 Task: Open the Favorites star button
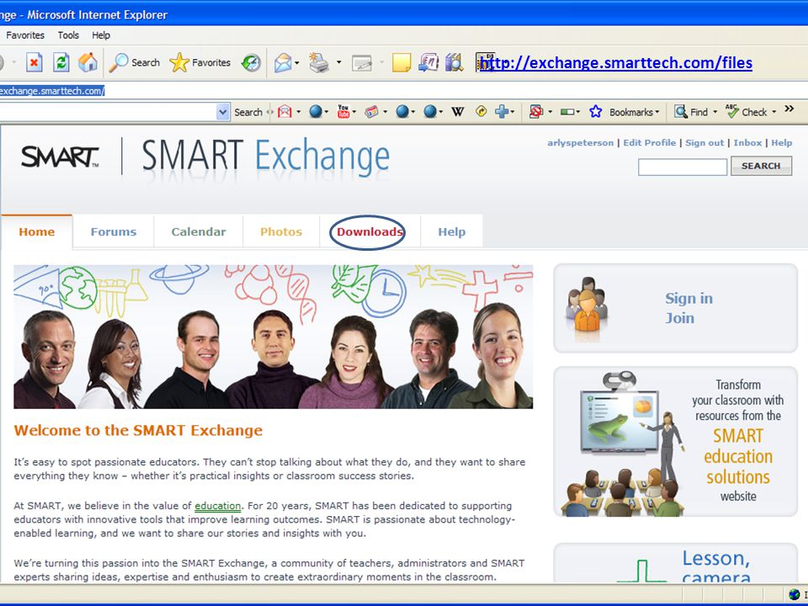click(200, 62)
